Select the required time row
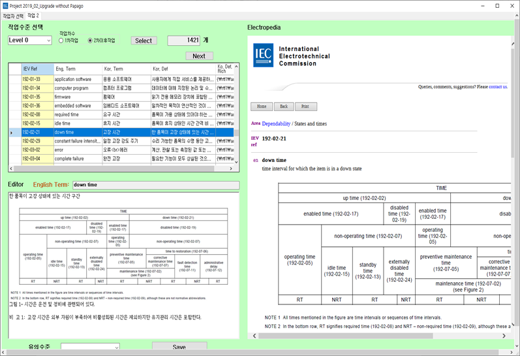 121,114
